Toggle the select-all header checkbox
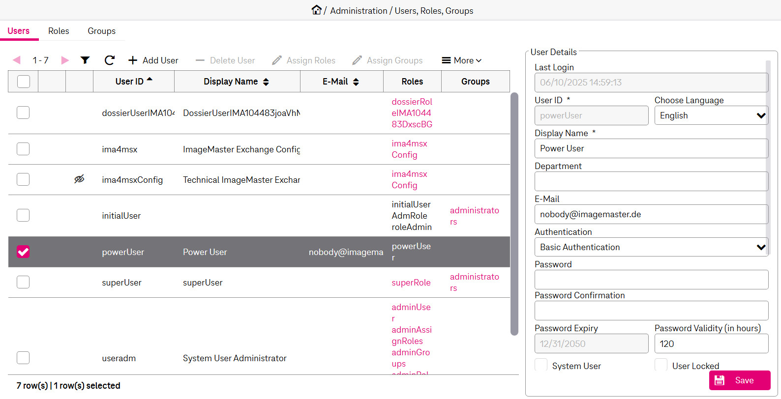 (x=24, y=82)
